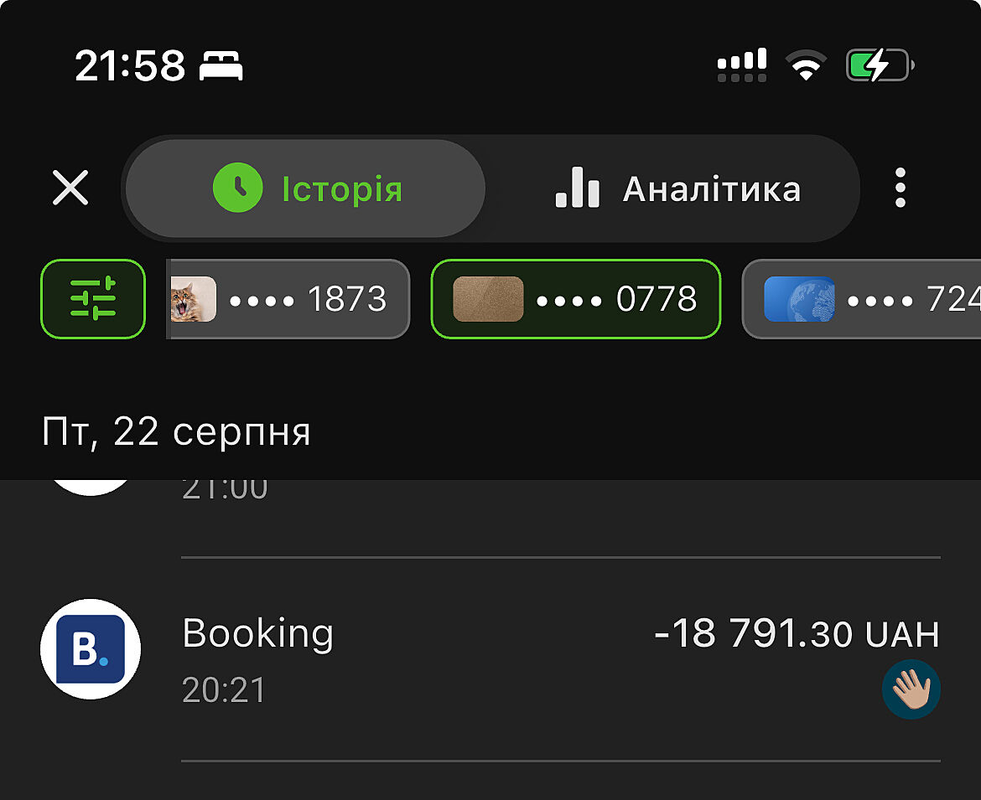
Task: Toggle card ending in 1873 filter
Action: (x=288, y=299)
